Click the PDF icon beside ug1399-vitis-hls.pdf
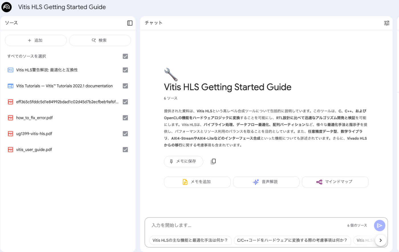The image size is (399, 252). [11, 134]
